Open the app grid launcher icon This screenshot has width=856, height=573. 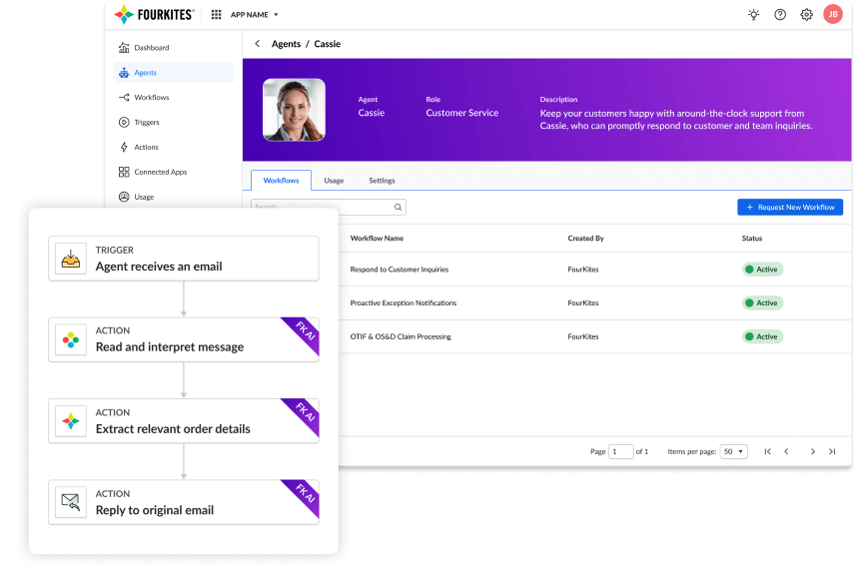click(x=216, y=15)
